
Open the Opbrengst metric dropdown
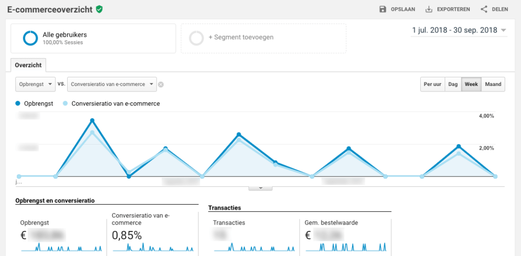click(36, 84)
